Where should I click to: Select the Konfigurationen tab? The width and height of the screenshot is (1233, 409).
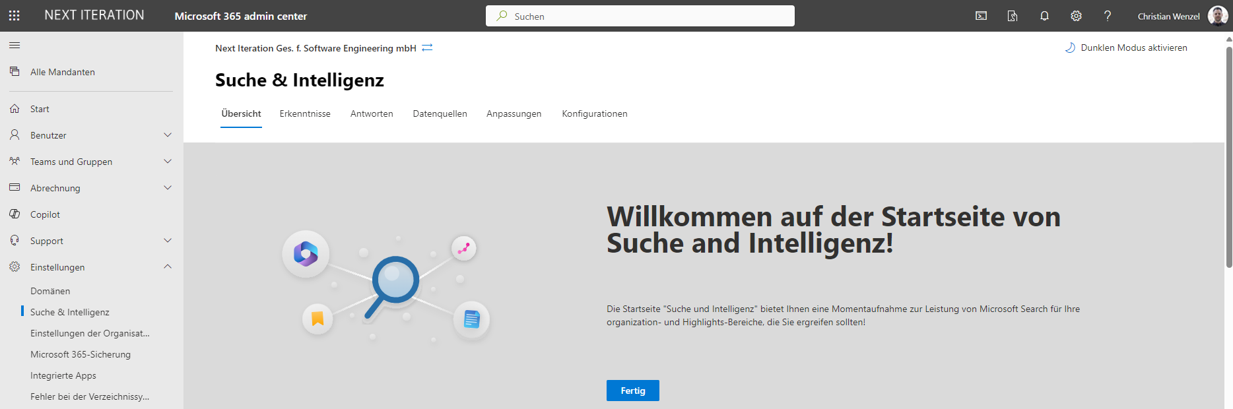pos(595,114)
